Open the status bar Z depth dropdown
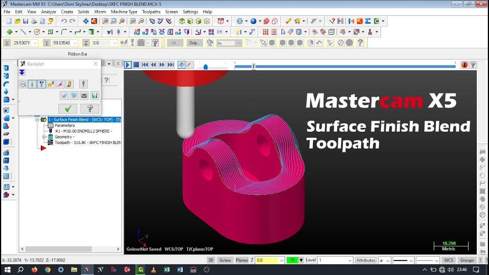This screenshot has height=275, width=489. (282, 260)
